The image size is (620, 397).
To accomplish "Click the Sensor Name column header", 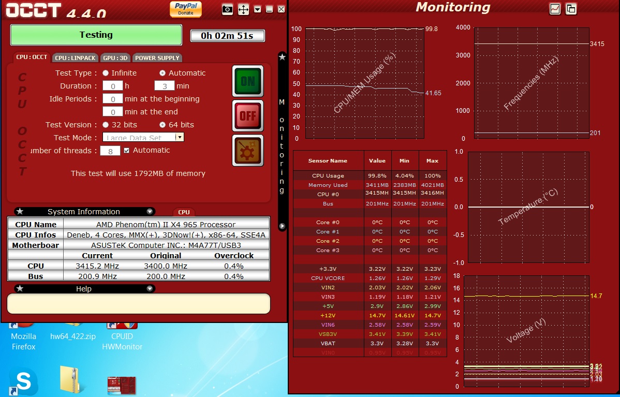I will 328,160.
